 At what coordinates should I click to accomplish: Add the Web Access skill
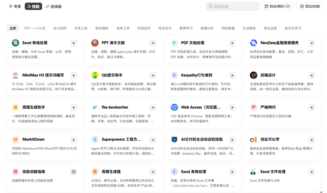(x=232, y=108)
